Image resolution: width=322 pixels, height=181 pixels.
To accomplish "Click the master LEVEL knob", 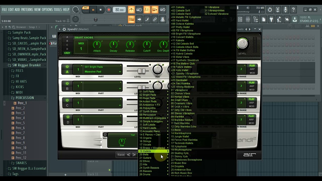I will (x=242, y=44).
